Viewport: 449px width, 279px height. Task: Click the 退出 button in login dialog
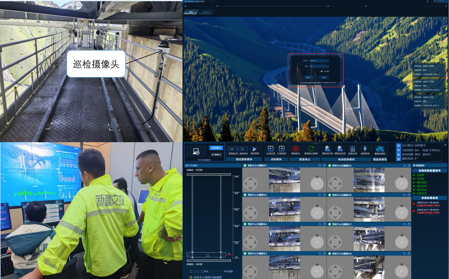point(324,77)
